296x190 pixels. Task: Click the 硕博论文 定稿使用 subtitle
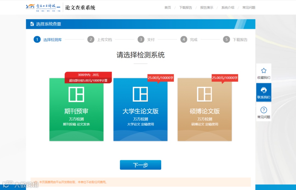pyautogui.click(x=205, y=124)
